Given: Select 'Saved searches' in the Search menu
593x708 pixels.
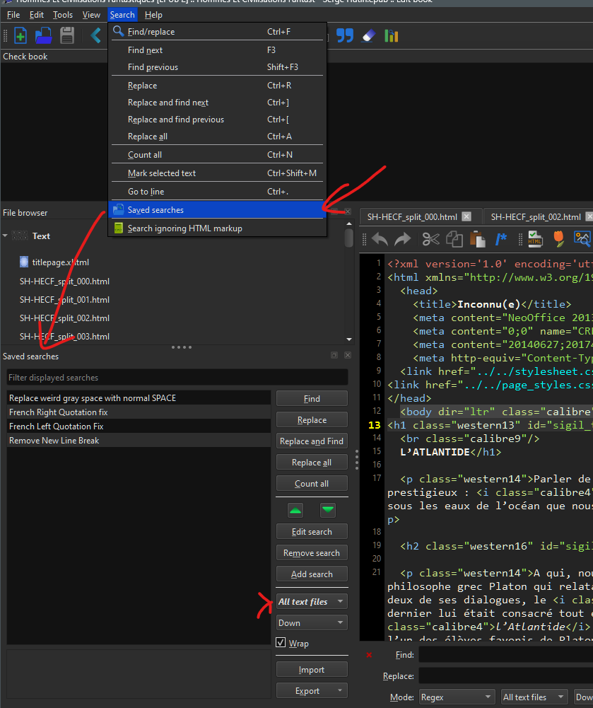Looking at the screenshot, I should pos(155,210).
